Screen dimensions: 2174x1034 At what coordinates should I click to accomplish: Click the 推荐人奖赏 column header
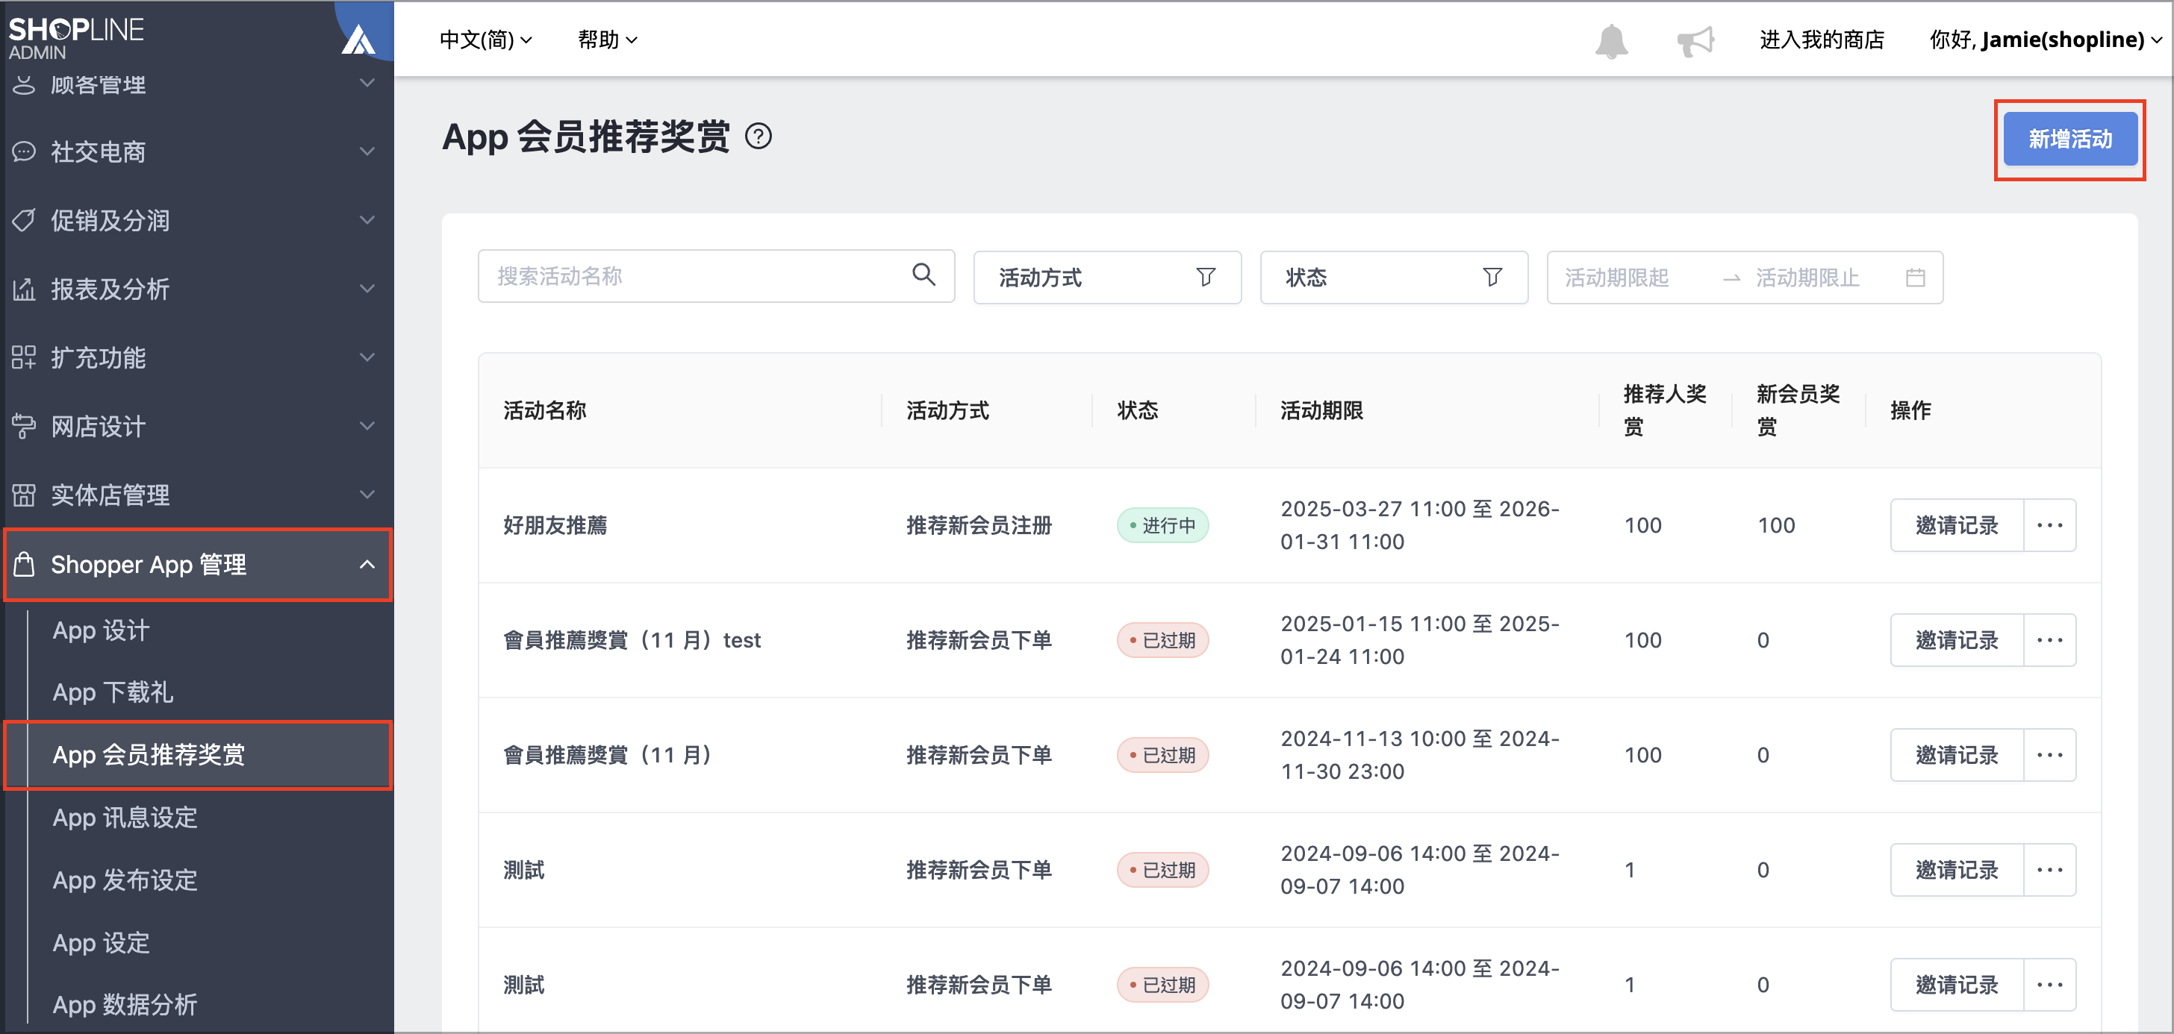point(1664,411)
